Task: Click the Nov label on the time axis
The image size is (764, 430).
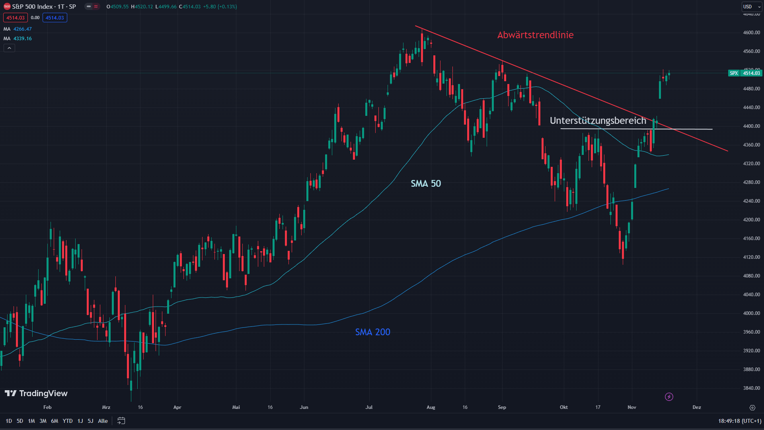Action: click(632, 407)
